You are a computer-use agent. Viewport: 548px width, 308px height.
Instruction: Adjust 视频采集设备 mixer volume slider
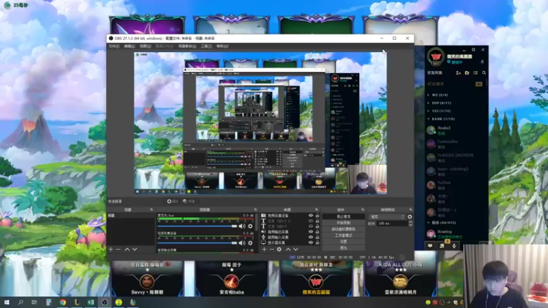pos(197,243)
